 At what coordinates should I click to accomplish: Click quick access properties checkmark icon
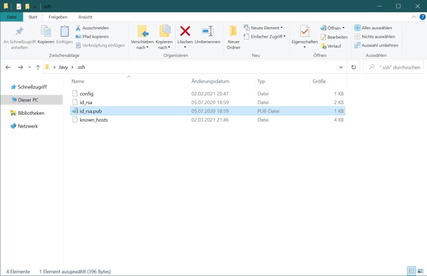(x=19, y=6)
